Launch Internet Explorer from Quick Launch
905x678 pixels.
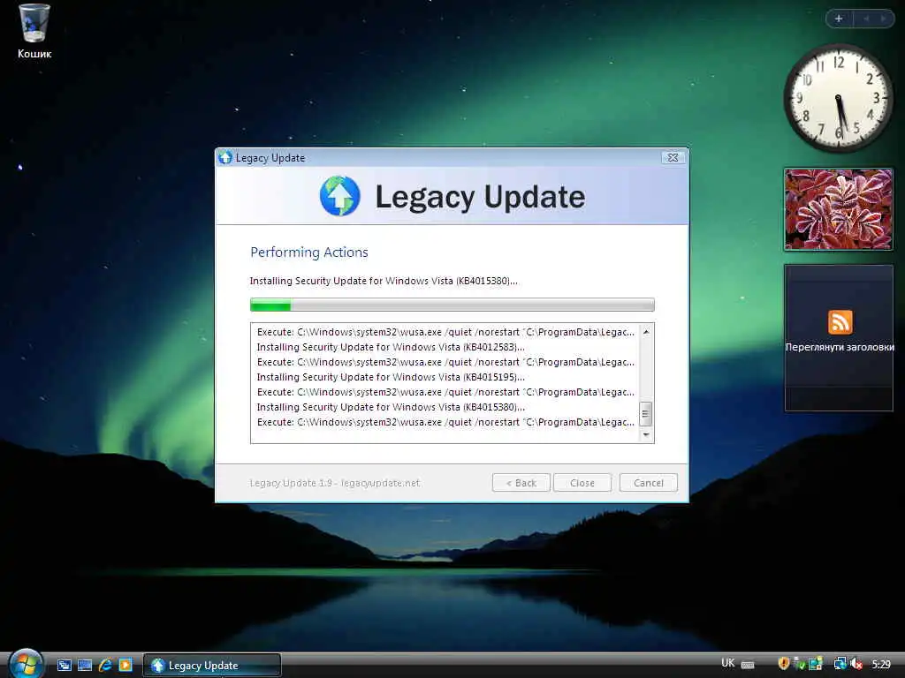pyautogui.click(x=105, y=666)
